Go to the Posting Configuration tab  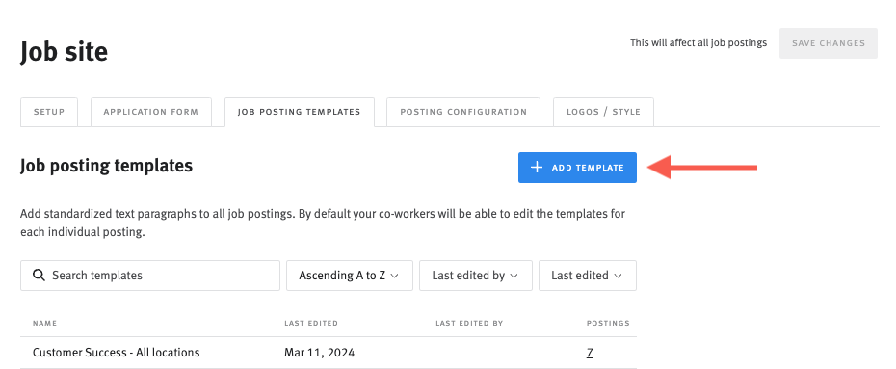[463, 112]
